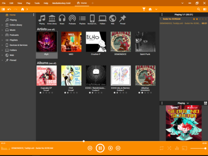Open the Podcasts shortcut icon in home view
This screenshot has height=156, width=208.
(x=72, y=18)
